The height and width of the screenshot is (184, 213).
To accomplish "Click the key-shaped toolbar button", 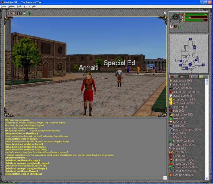I will (x=7, y=13).
